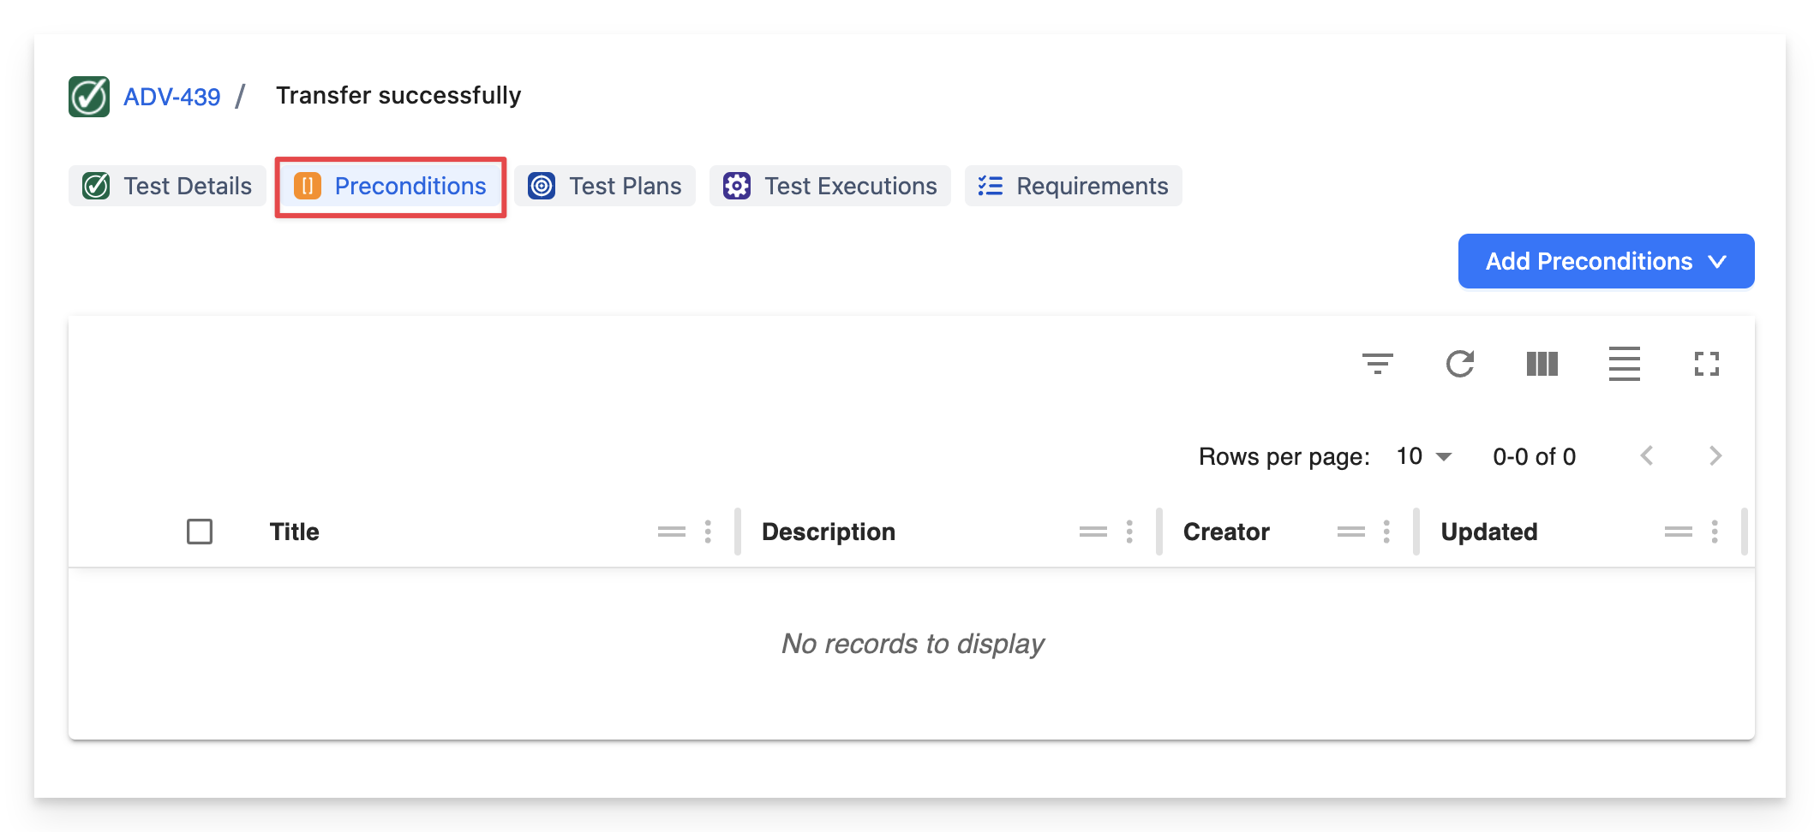
Task: Click the filter list icon
Action: pos(1377,364)
